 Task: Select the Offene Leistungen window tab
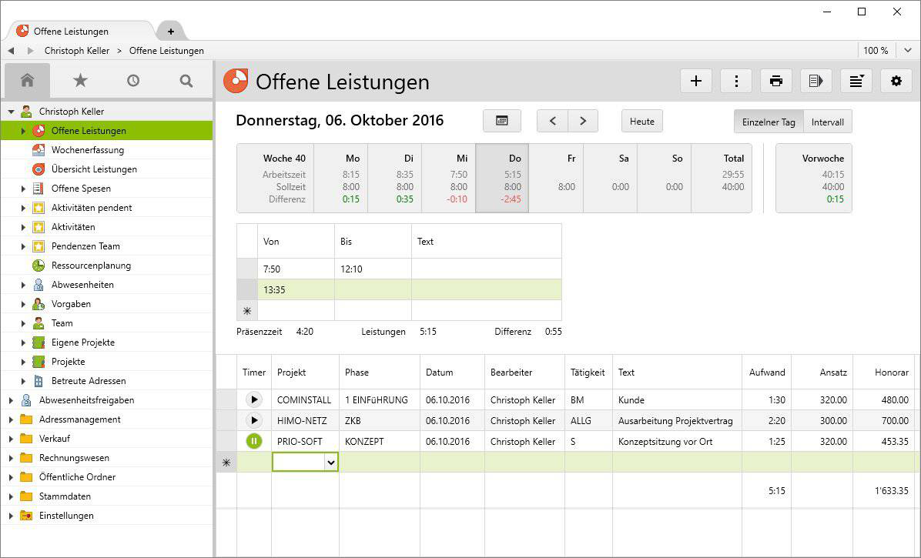pos(82,31)
